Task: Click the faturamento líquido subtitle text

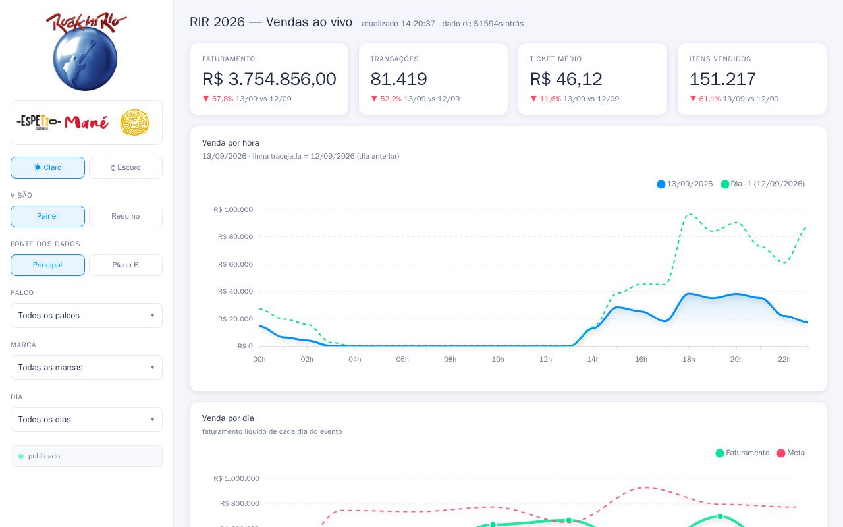Action: (272, 431)
